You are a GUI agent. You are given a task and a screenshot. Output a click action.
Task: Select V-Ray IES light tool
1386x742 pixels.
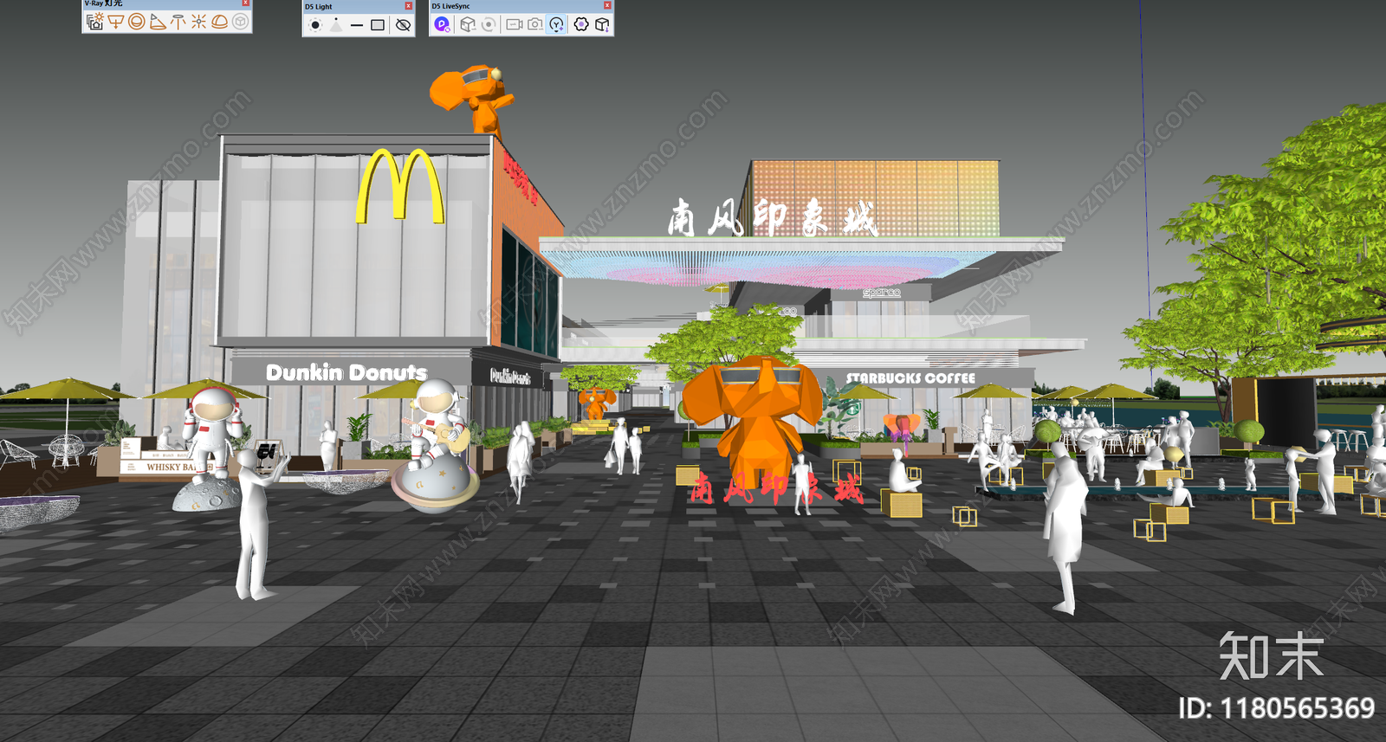(178, 22)
